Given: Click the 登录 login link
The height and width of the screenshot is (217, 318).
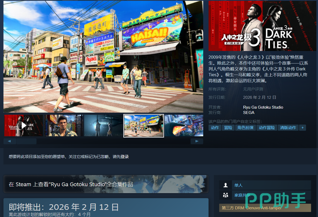Looking at the screenshot, I should (x=125, y=157).
